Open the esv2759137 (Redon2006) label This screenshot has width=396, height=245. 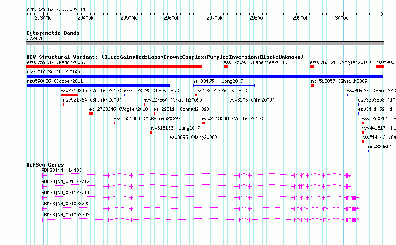point(56,62)
